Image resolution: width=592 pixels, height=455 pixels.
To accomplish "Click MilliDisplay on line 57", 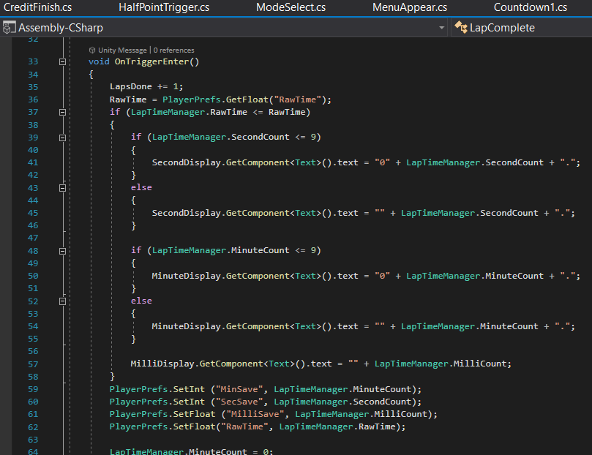I will click(x=162, y=364).
